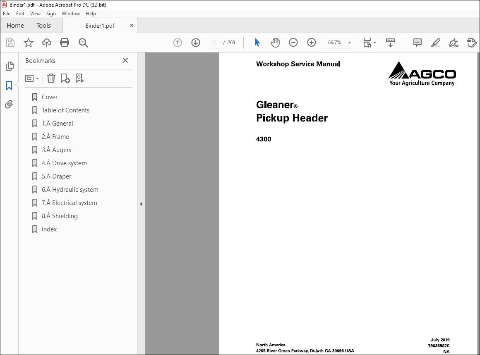Open the View menu
Screen dimensions: 480x355
point(35,14)
